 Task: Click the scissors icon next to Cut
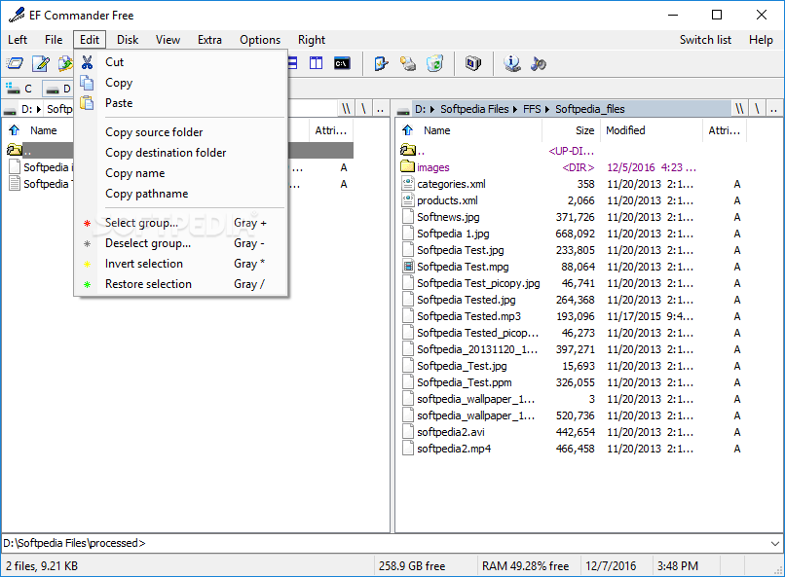(87, 62)
